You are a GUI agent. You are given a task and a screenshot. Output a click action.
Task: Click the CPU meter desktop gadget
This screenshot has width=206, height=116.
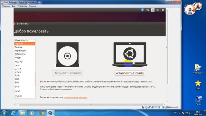tap(190, 10)
